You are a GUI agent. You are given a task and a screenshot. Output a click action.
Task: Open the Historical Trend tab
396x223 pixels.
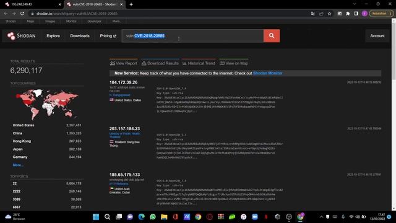pos(199,63)
